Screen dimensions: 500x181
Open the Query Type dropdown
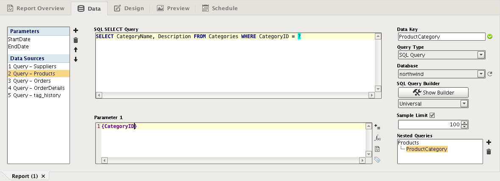(481, 55)
